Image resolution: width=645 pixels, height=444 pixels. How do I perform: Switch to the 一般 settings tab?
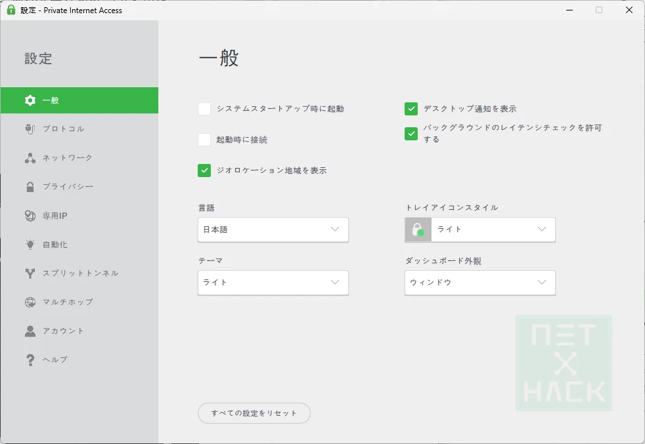79,100
